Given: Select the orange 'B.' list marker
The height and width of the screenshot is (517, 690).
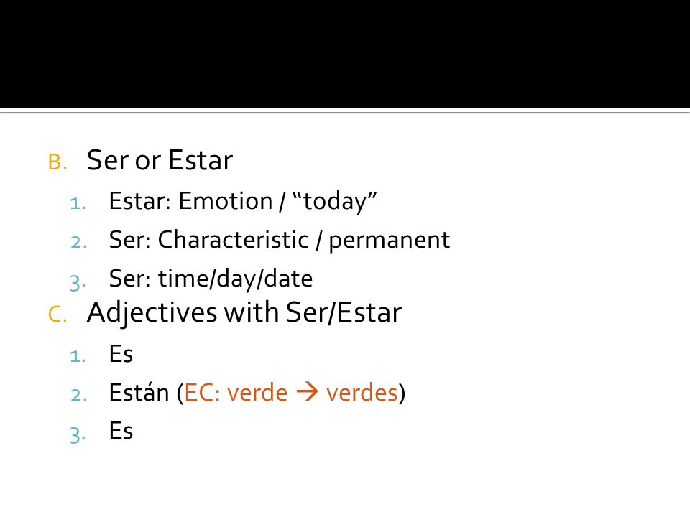Looking at the screenshot, I should (x=57, y=162).
